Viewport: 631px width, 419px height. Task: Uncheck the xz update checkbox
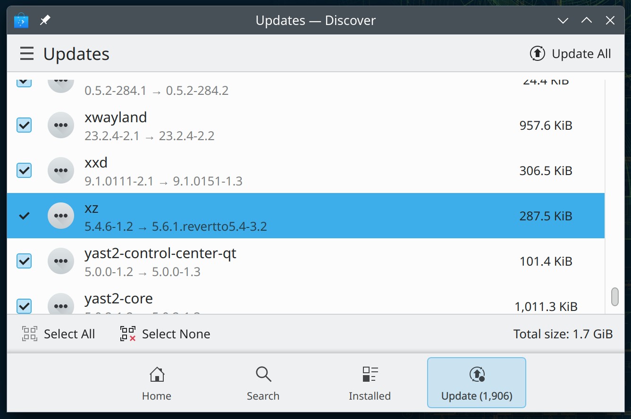click(x=24, y=216)
